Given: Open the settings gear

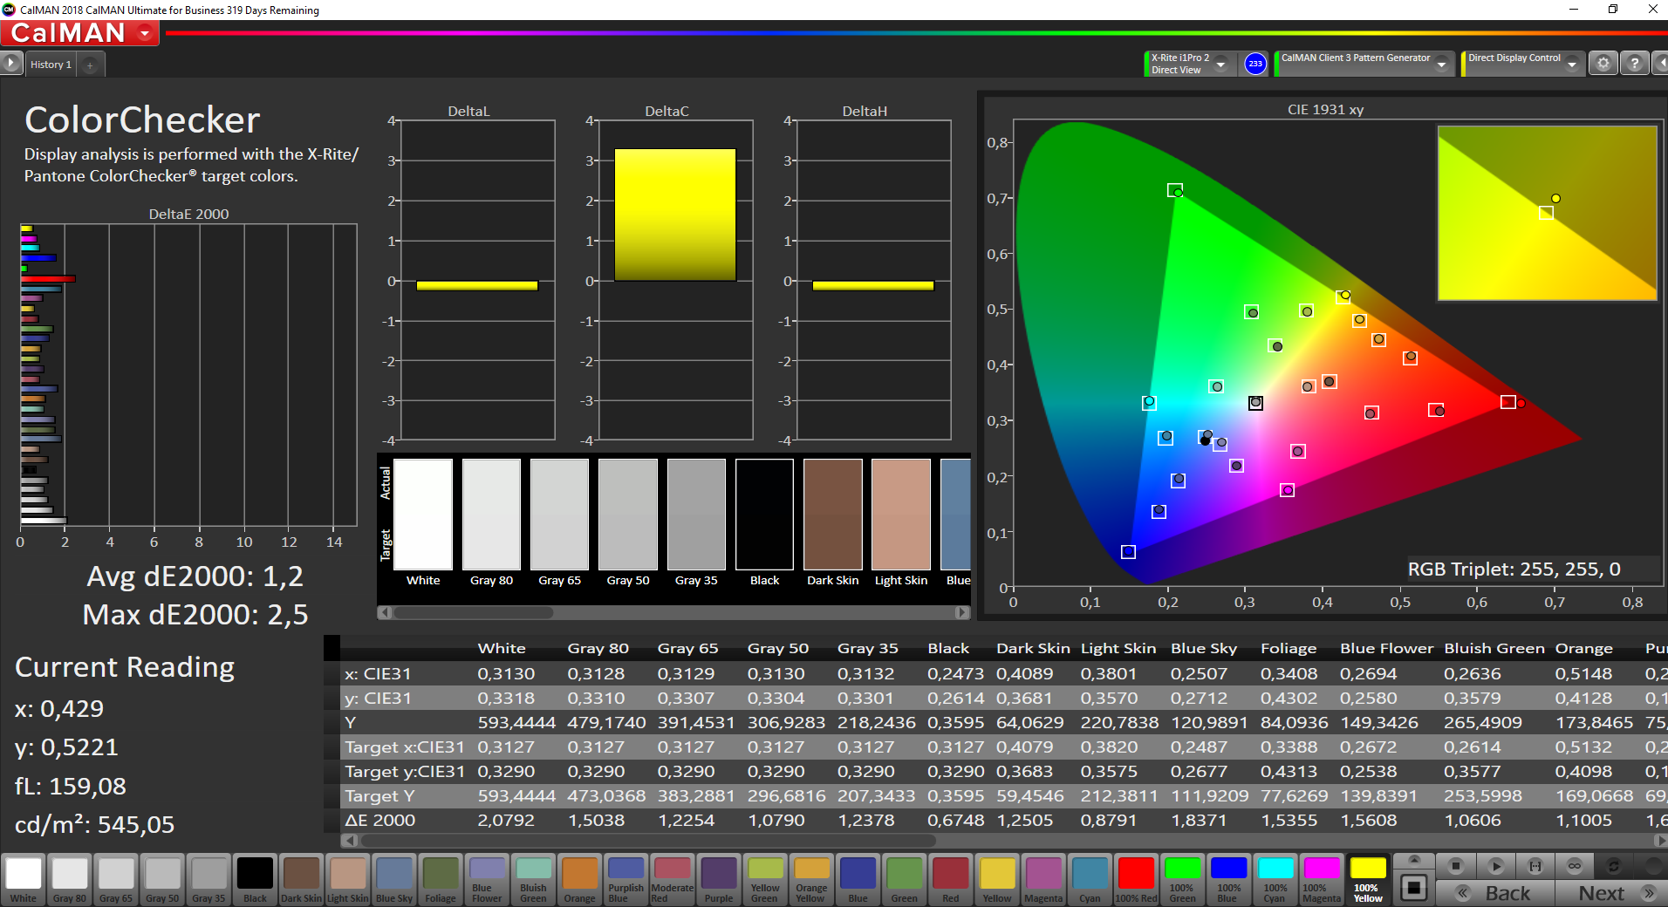Looking at the screenshot, I should (x=1603, y=64).
